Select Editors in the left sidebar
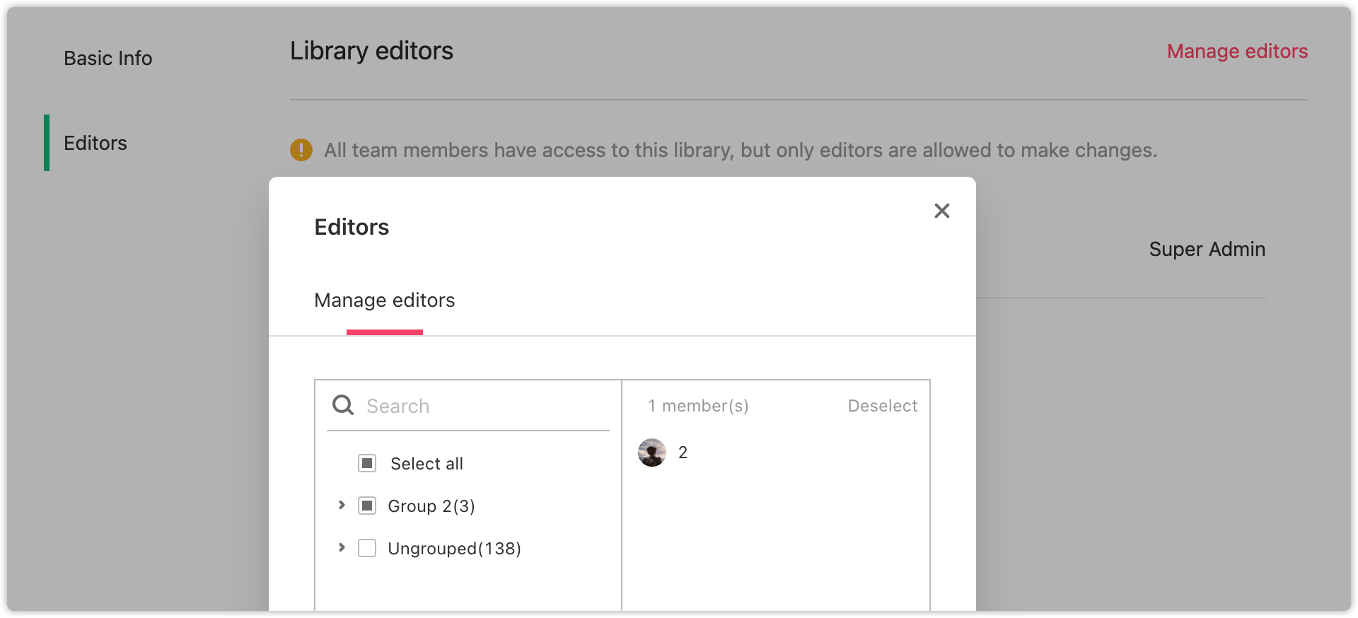 pos(95,143)
